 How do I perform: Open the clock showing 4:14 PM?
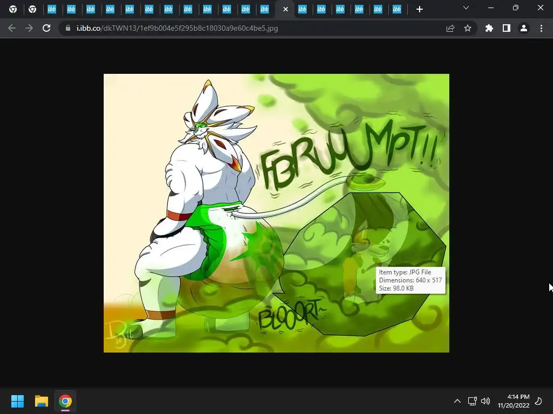tap(514, 401)
